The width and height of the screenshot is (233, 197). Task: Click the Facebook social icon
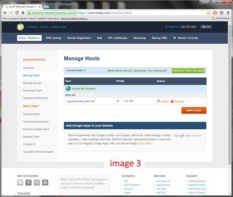coord(29,182)
